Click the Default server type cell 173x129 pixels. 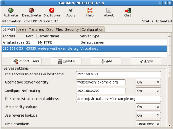pos(92,42)
